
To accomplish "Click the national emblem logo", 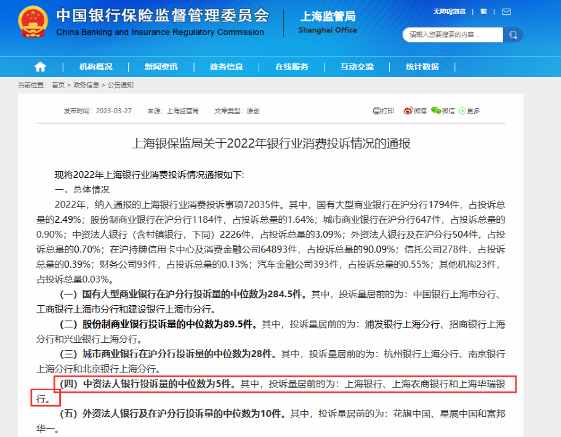I will pos(33,22).
